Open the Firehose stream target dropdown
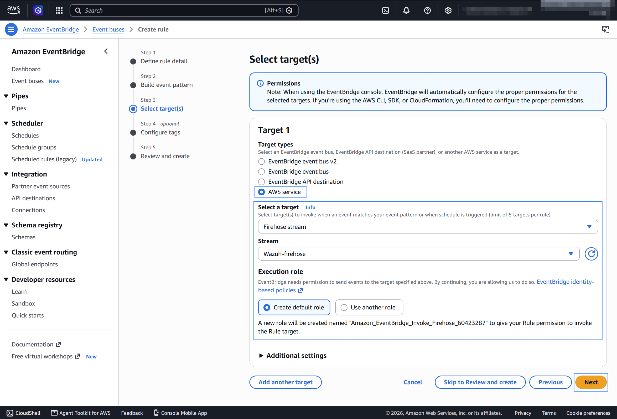617x419 pixels. pos(428,227)
